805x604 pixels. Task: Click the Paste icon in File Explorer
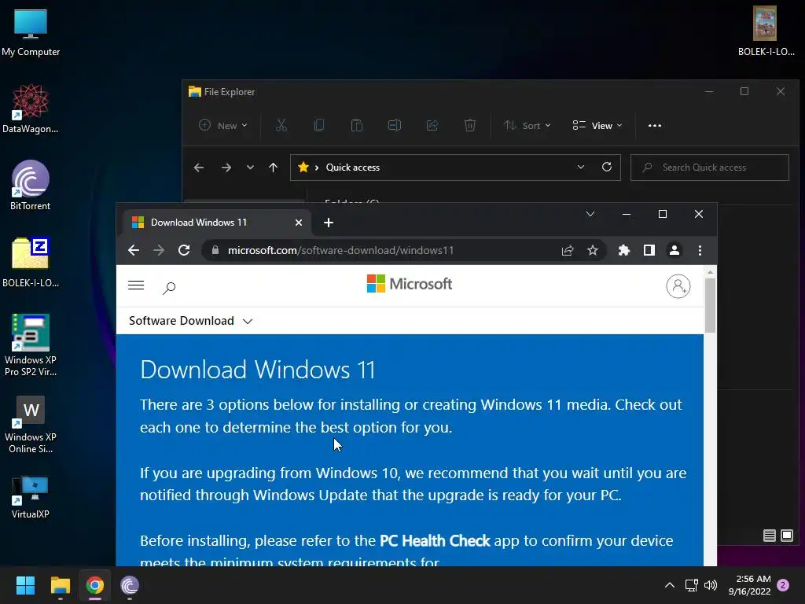click(357, 125)
